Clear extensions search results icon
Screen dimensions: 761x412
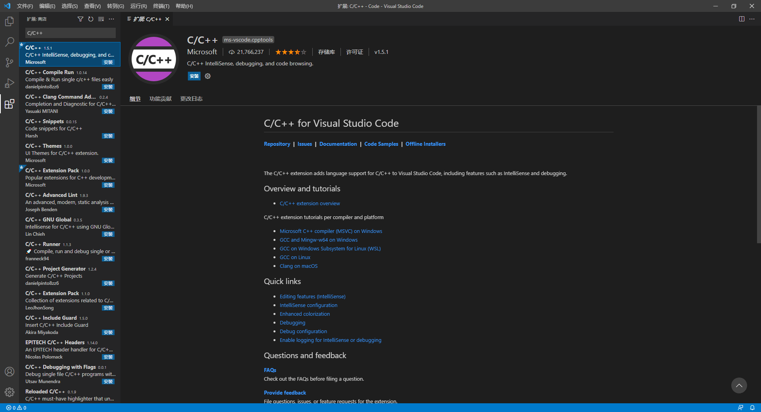pos(101,19)
